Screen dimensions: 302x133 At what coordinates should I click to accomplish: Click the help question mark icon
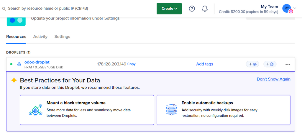(x=192, y=9)
